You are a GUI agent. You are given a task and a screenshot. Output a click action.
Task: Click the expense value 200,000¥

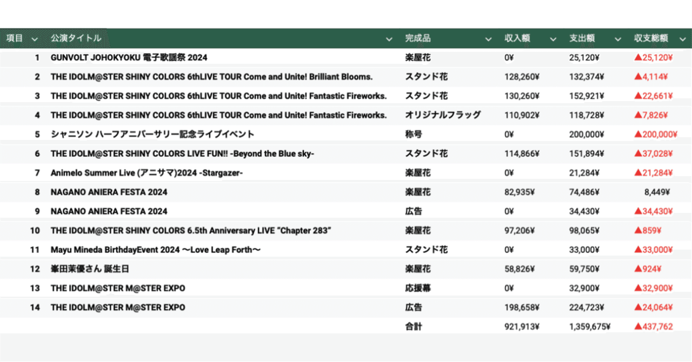[x=587, y=134]
